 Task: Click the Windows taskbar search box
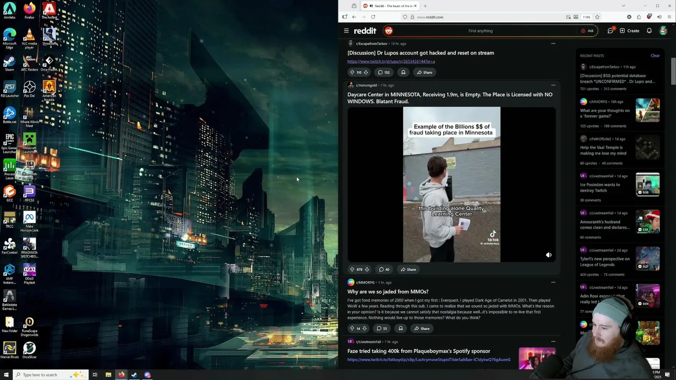pos(50,375)
